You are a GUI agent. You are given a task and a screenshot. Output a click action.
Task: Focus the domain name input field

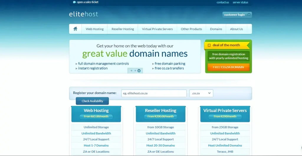[x=154, y=93]
